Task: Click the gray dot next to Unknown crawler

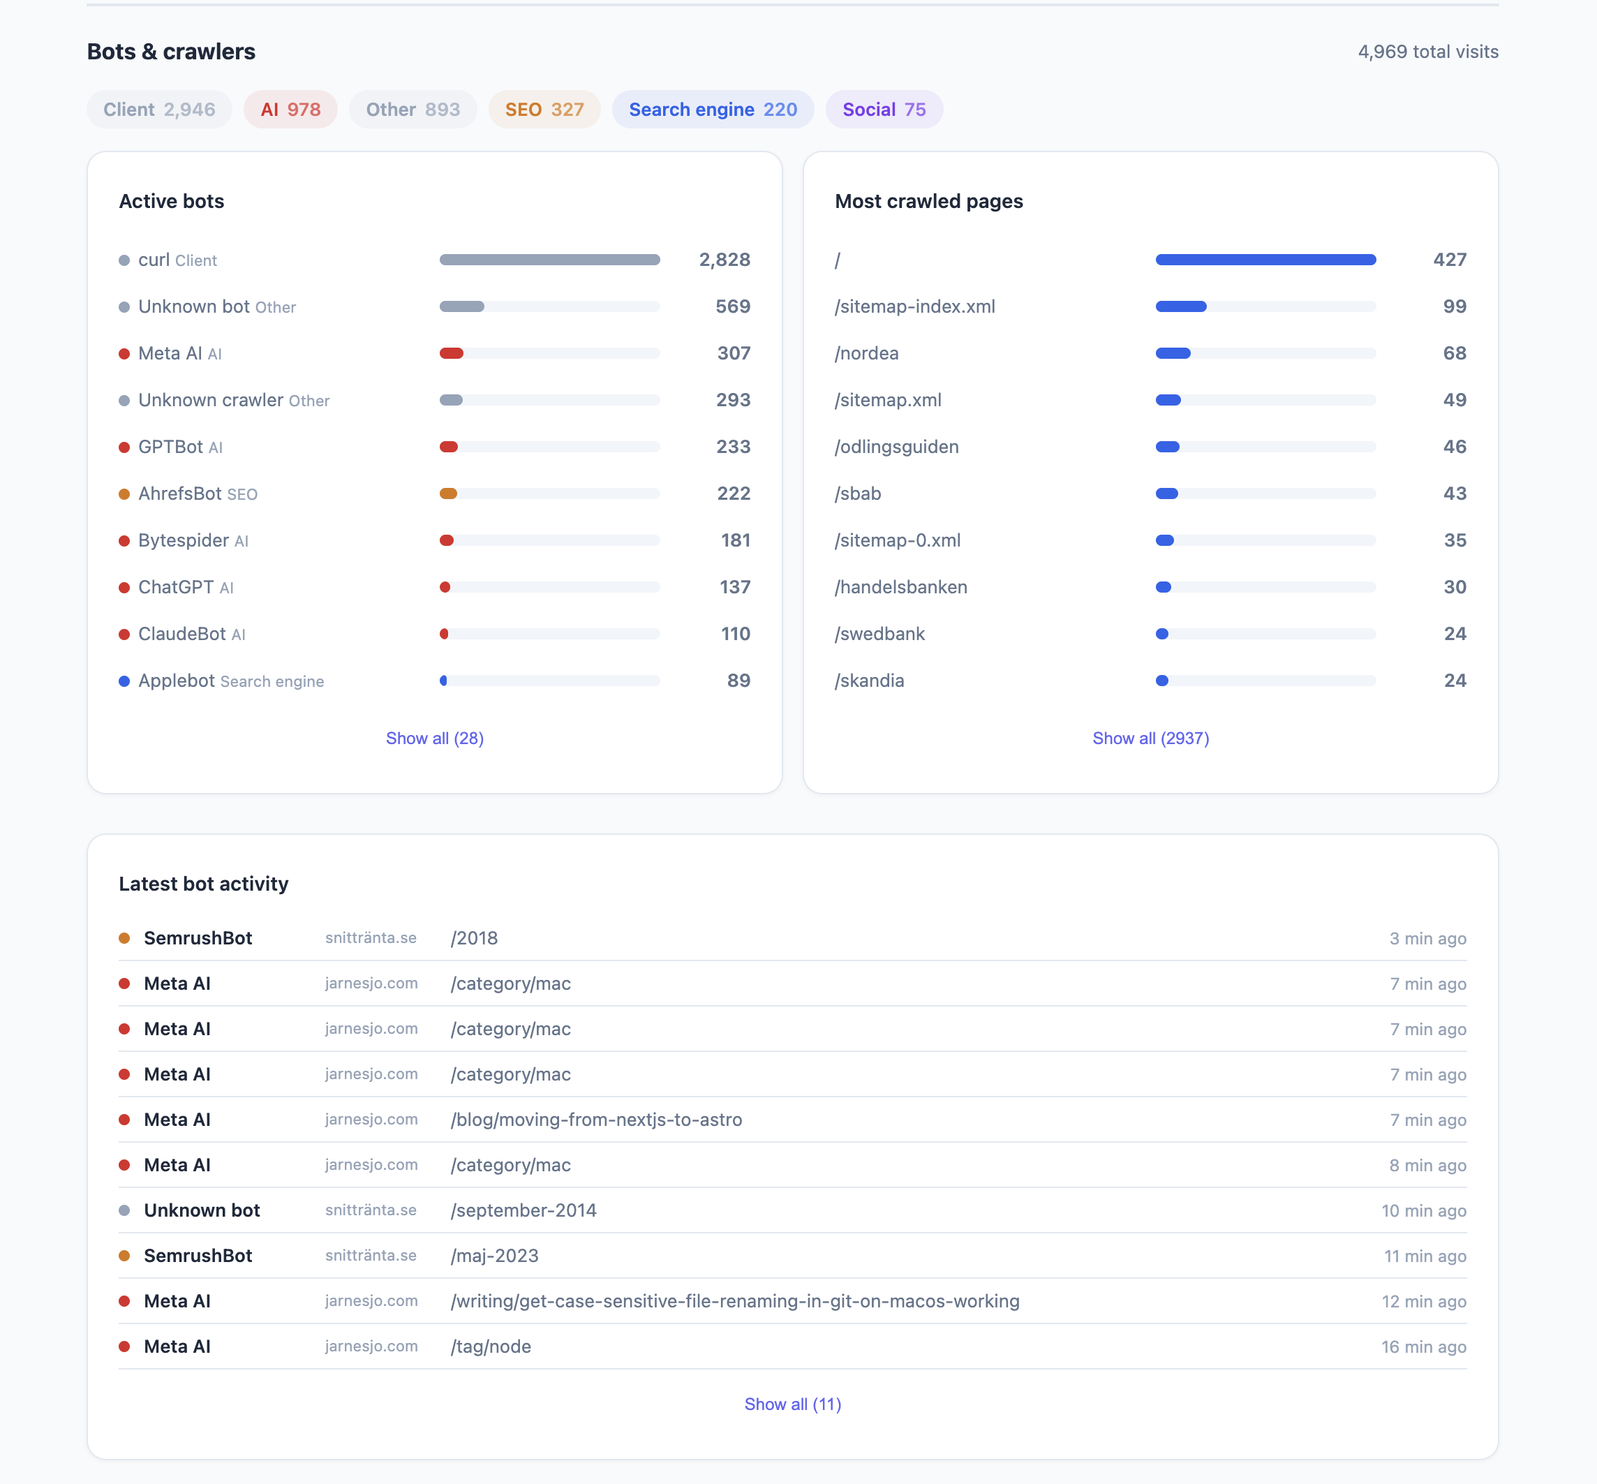Action: [124, 399]
